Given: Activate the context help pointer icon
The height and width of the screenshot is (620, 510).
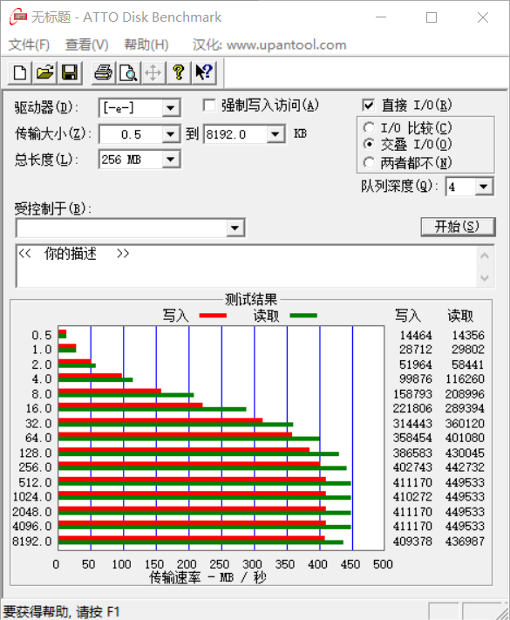Looking at the screenshot, I should point(204,72).
